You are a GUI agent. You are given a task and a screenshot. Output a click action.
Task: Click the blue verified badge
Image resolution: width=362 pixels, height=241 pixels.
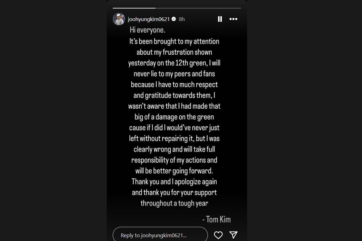coord(174,19)
